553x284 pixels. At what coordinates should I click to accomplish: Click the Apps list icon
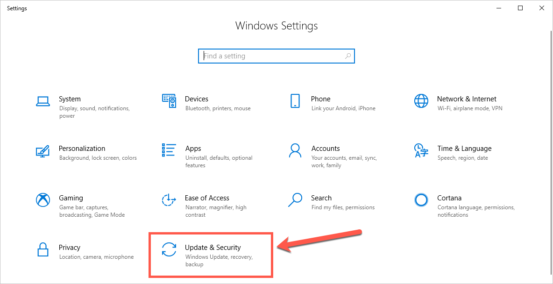tap(169, 150)
